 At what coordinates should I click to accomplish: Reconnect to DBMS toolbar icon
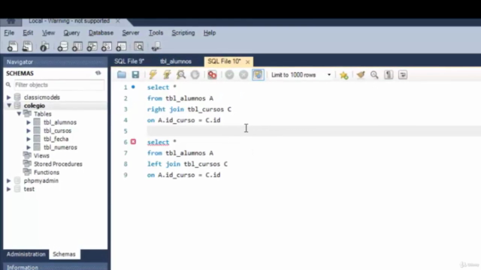(x=156, y=46)
